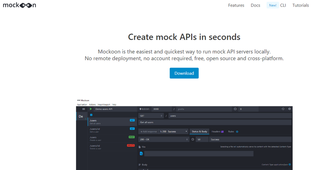Image resolution: width=311 pixels, height=170 pixels.
Task: Click the text 'Content-Type application/json'
Action: pyautogui.click(x=275, y=164)
